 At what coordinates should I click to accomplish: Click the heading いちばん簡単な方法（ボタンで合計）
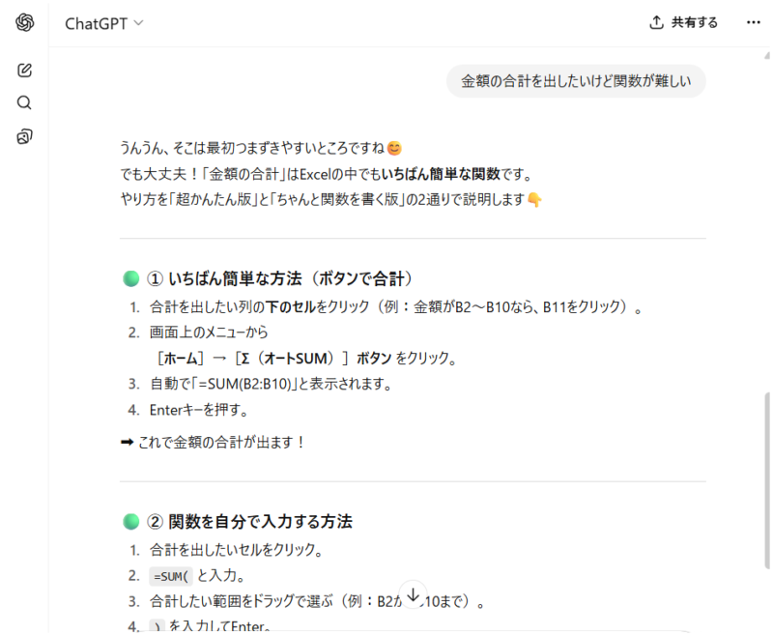[x=291, y=279]
